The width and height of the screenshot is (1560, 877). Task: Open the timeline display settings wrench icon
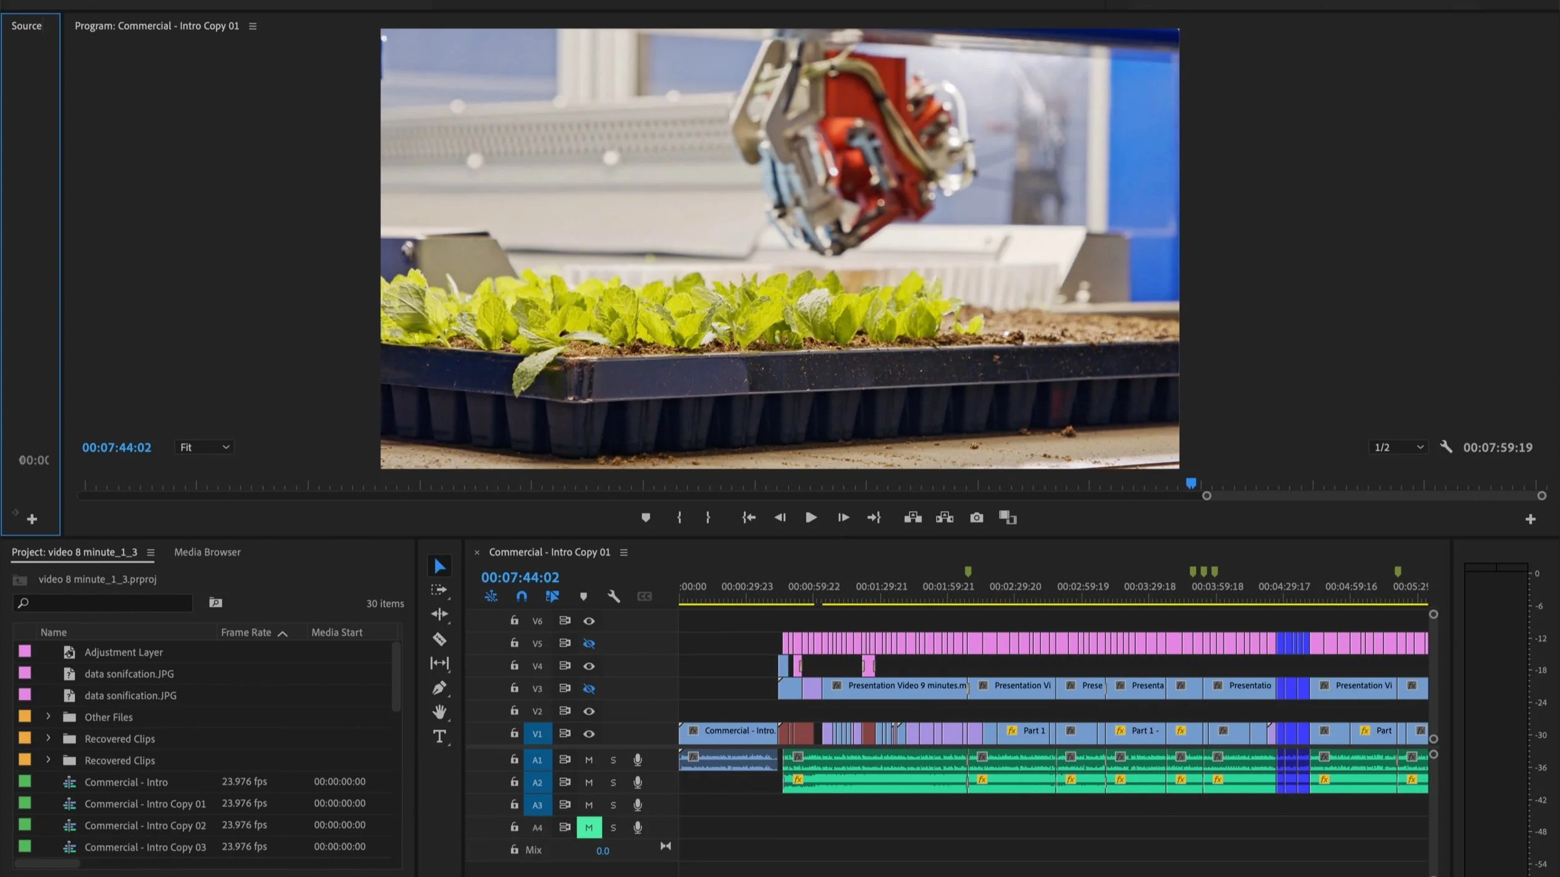[x=613, y=596]
